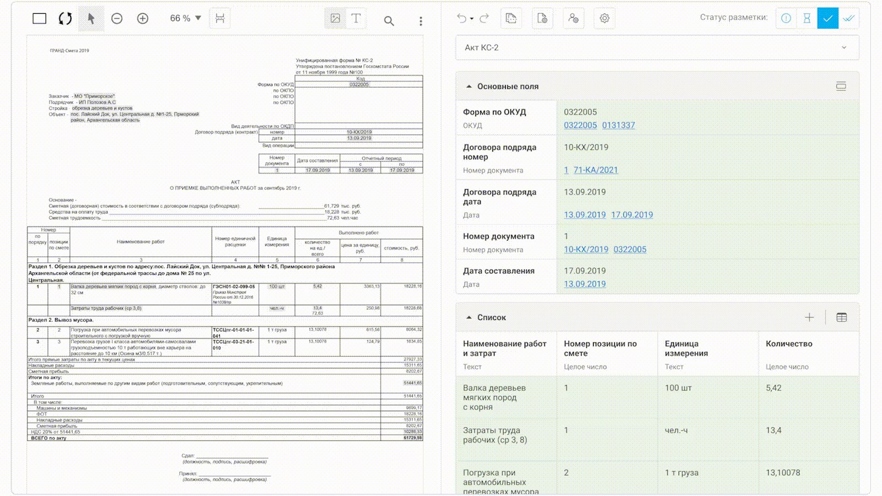The height and width of the screenshot is (496, 882).
Task: Collapse the Список section
Action: [469, 317]
